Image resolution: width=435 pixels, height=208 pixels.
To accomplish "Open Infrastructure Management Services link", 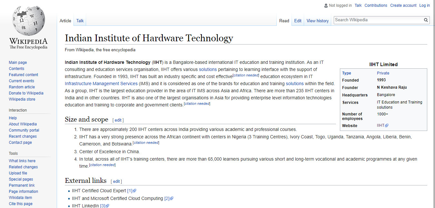I will tap(101, 84).
